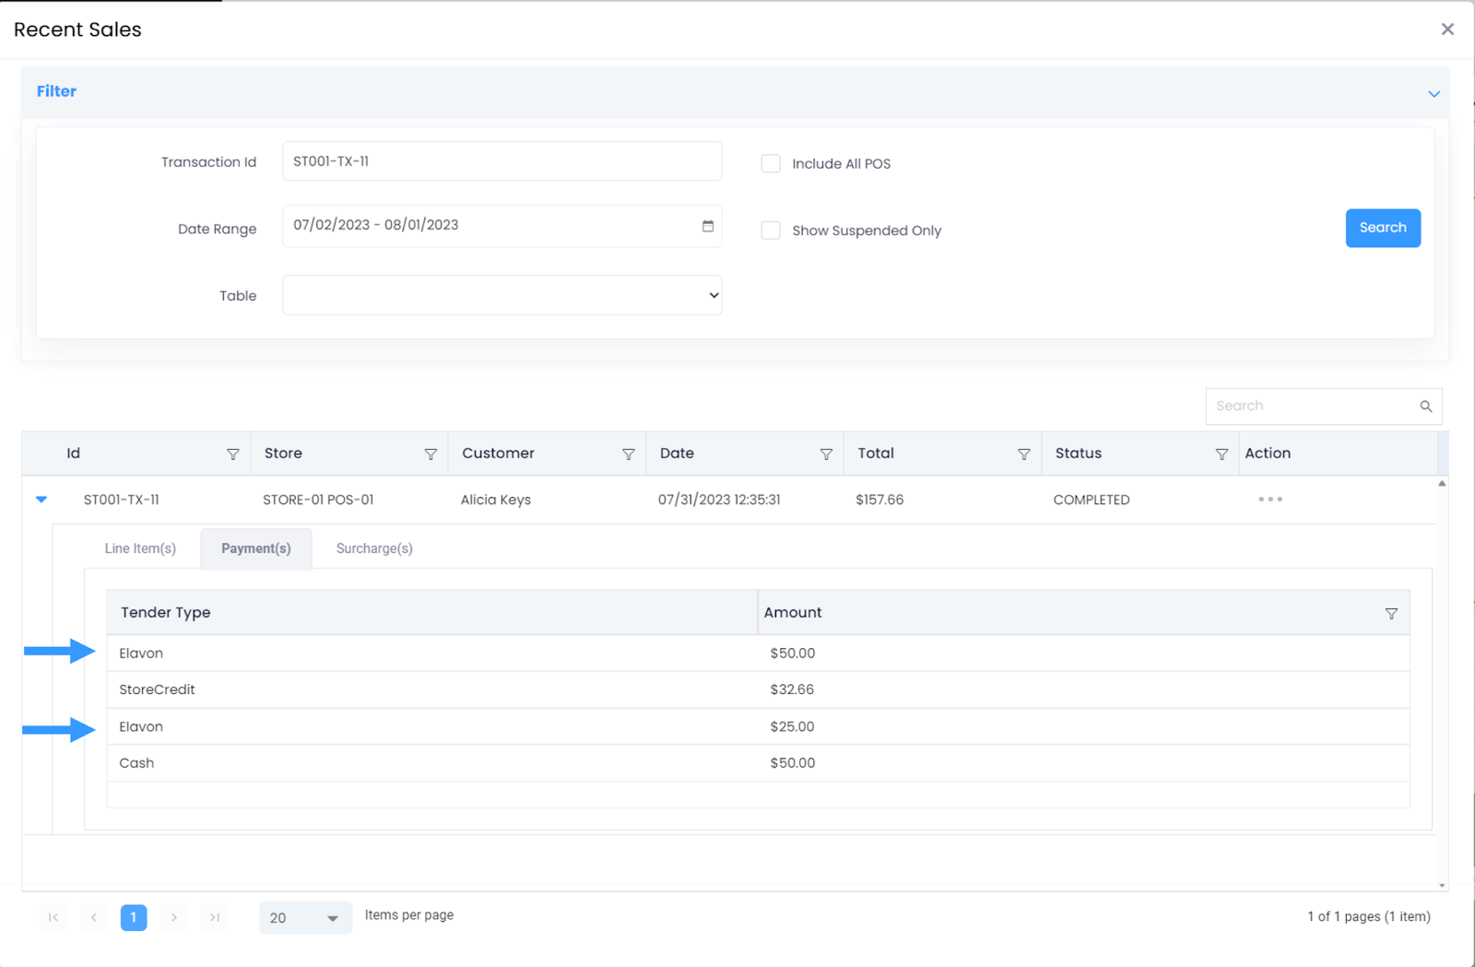Collapse the ST001-TX-11 row details
Image resolution: width=1475 pixels, height=967 pixels.
click(41, 500)
